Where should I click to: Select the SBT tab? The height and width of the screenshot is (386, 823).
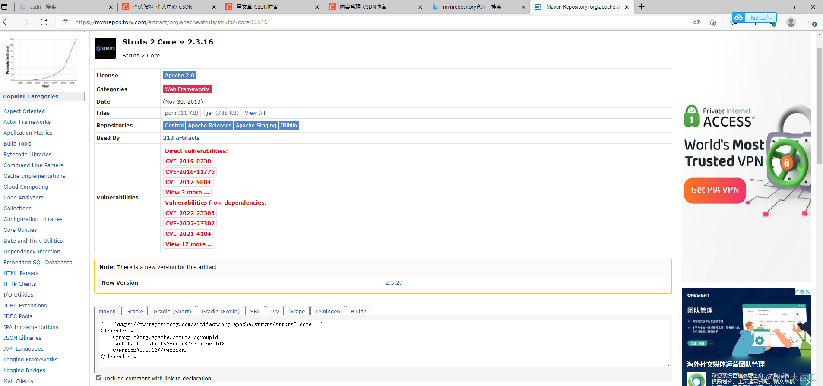(x=255, y=311)
